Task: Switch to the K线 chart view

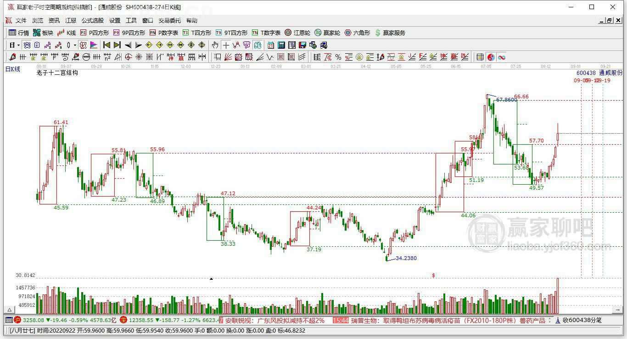Action: pos(67,33)
